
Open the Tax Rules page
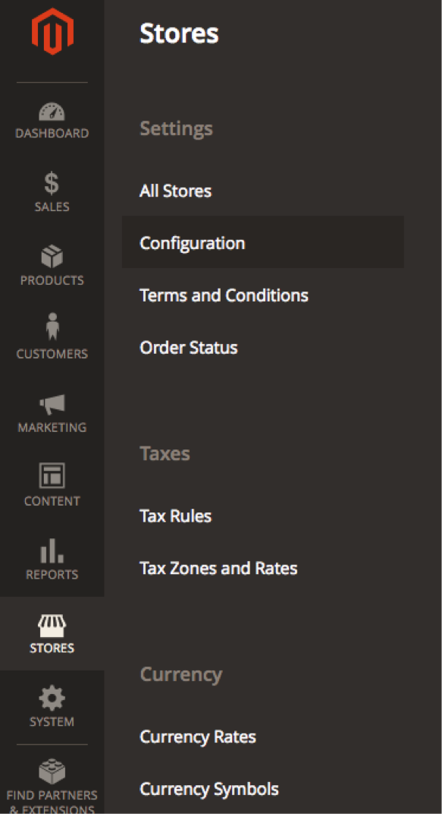[x=175, y=516]
